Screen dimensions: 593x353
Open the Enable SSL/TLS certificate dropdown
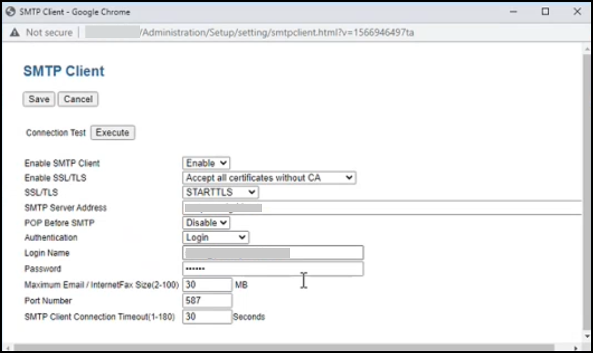coord(269,178)
